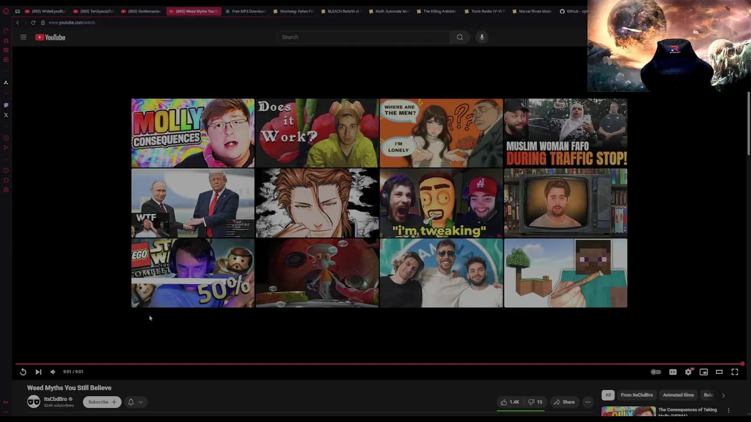Click the YouTube search magnifier button
The width and height of the screenshot is (751, 422).
click(460, 37)
